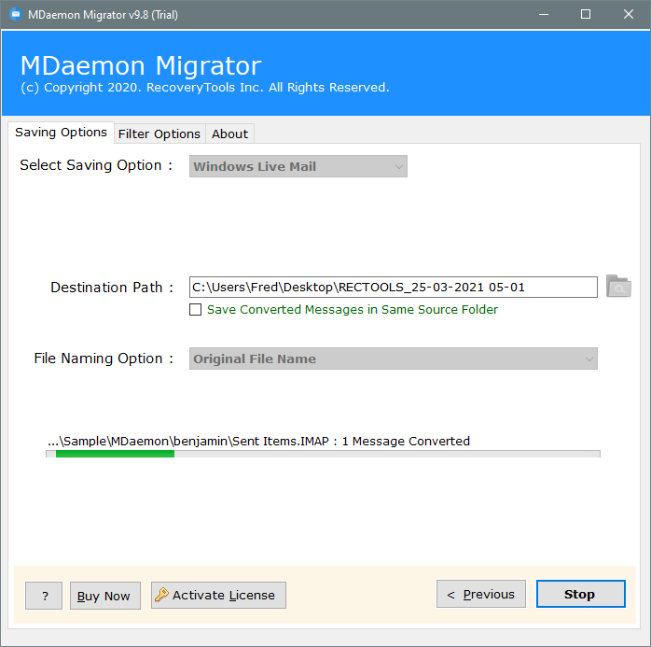Click the Buy Now button
The width and height of the screenshot is (651, 647).
point(105,596)
